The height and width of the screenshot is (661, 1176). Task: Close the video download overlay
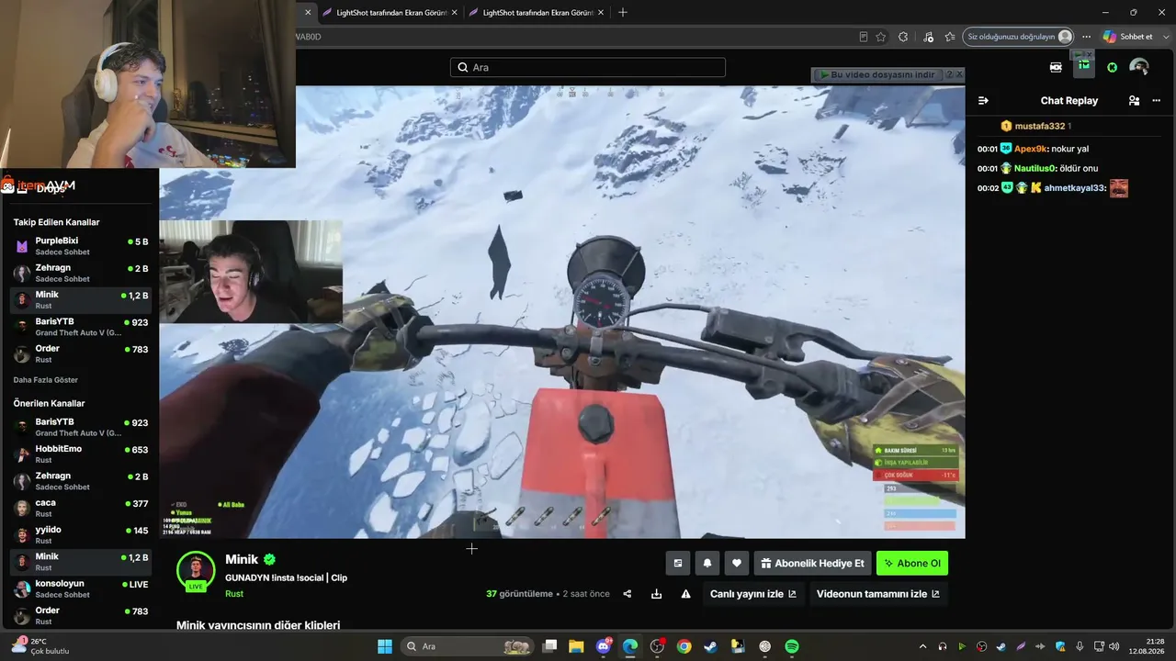pyautogui.click(x=959, y=74)
